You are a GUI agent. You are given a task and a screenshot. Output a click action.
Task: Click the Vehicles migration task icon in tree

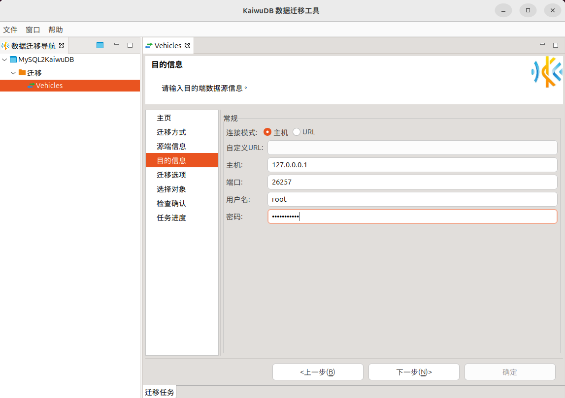[x=31, y=86]
